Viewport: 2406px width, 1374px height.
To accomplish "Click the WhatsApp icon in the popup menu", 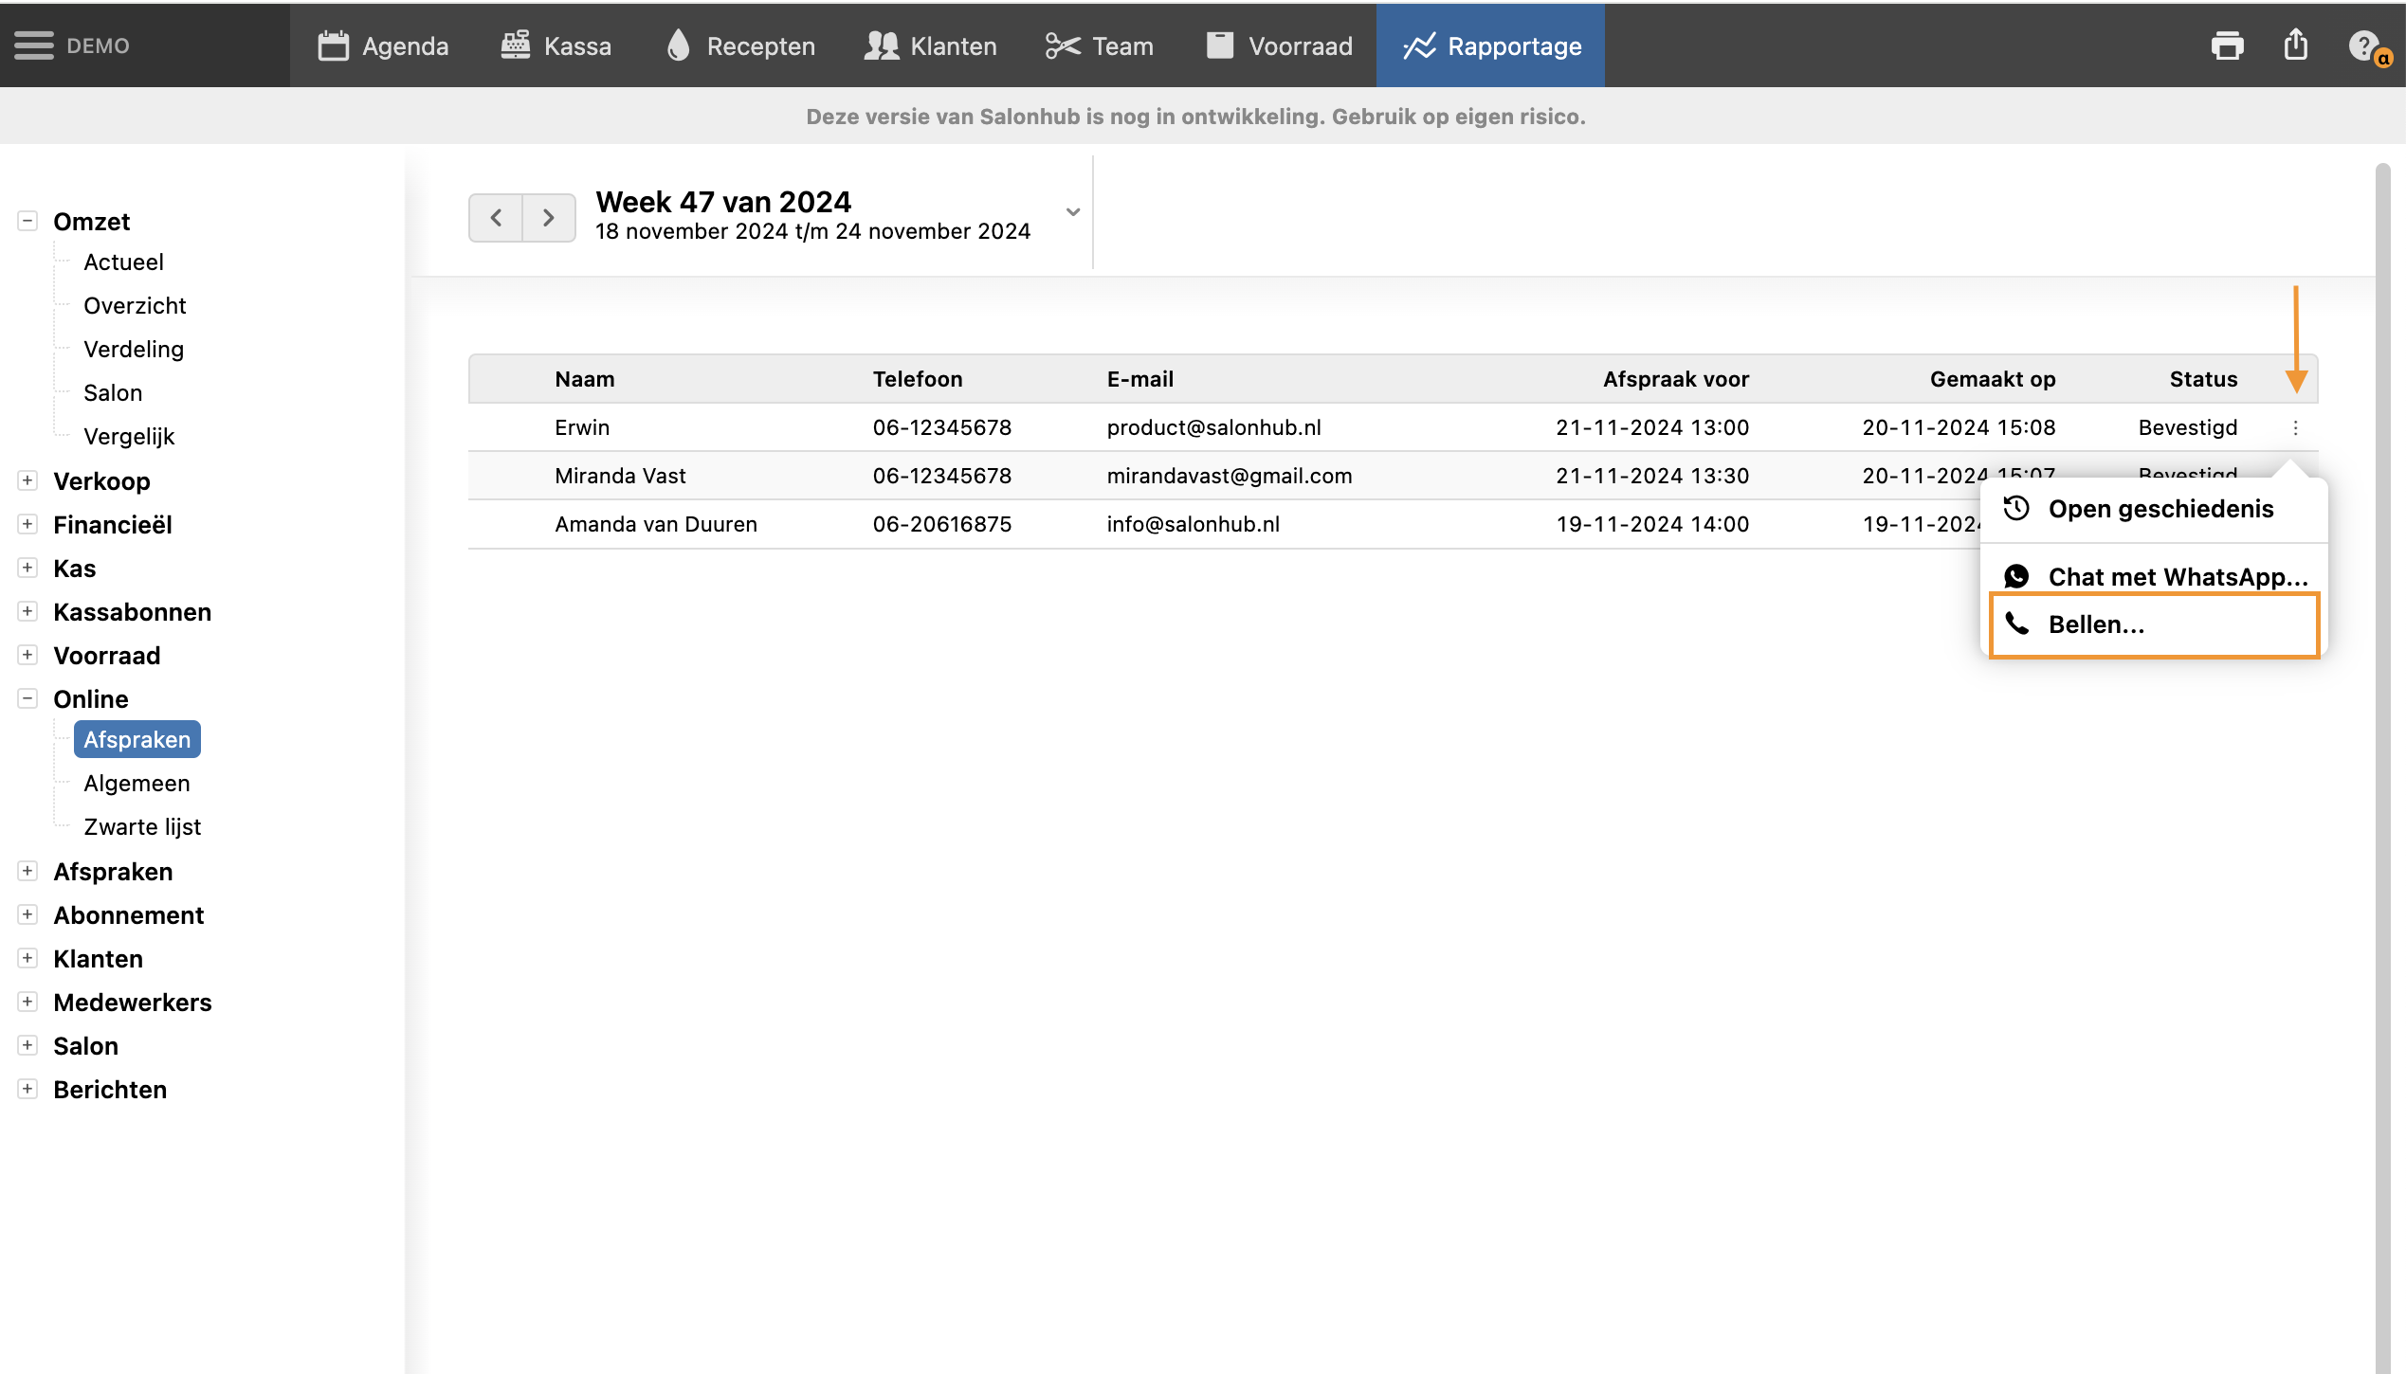I will (2016, 576).
